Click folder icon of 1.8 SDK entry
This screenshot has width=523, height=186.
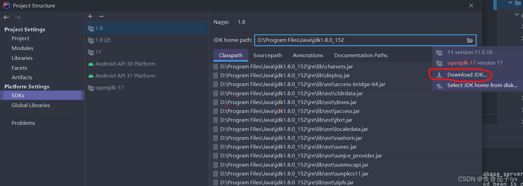[91, 28]
